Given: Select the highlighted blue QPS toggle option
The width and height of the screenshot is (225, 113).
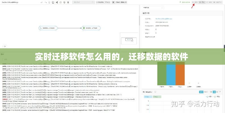Looking at the screenshot, I should (x=201, y=92).
